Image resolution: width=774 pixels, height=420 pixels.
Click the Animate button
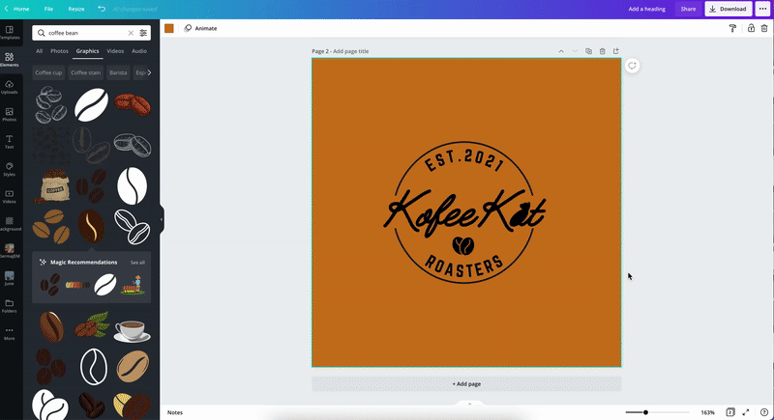tap(200, 29)
